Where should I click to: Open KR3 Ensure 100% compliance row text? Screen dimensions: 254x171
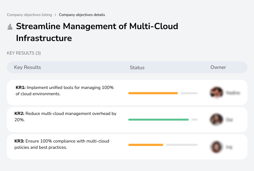62,144
